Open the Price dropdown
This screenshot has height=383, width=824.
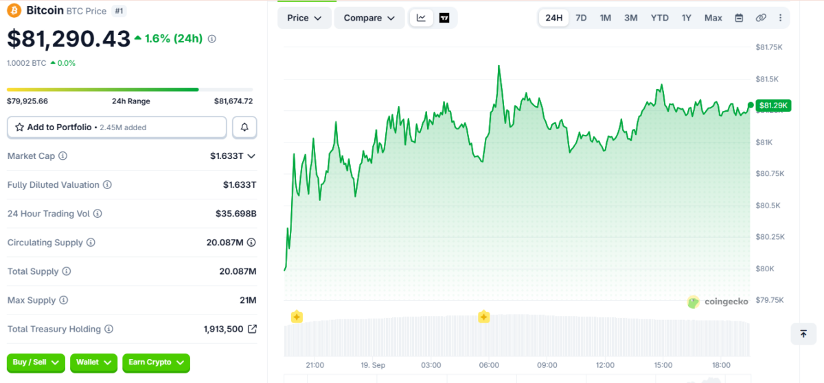304,18
